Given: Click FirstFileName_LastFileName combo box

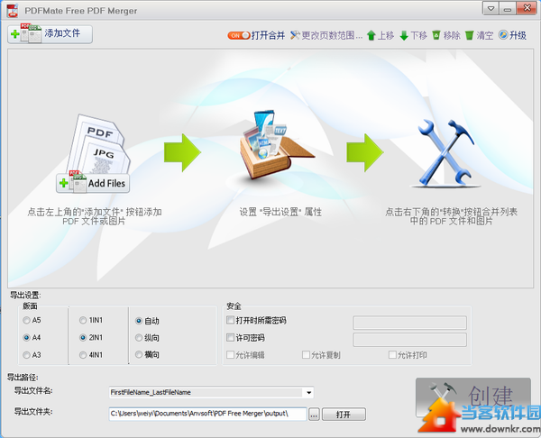Looking at the screenshot, I should pos(211,392).
